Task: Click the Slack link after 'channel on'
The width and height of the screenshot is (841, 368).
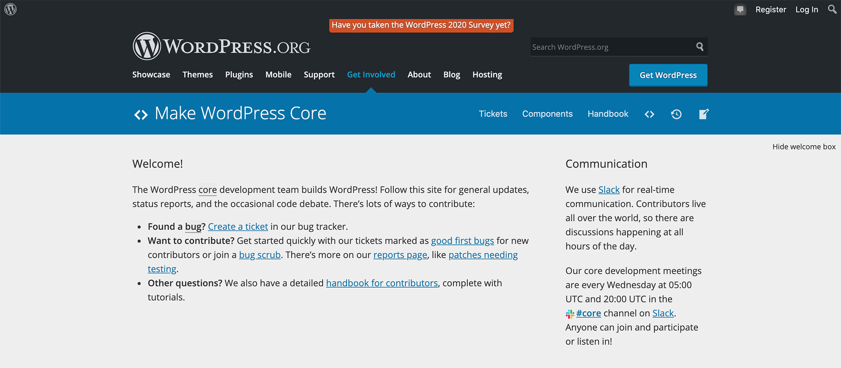Action: 663,313
